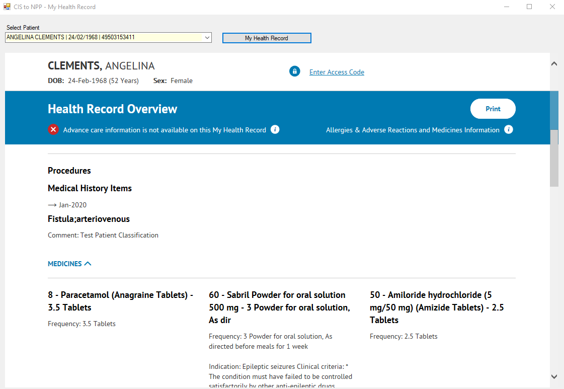The image size is (564, 389).
Task: Minimize the My Health Record window
Action: point(506,7)
